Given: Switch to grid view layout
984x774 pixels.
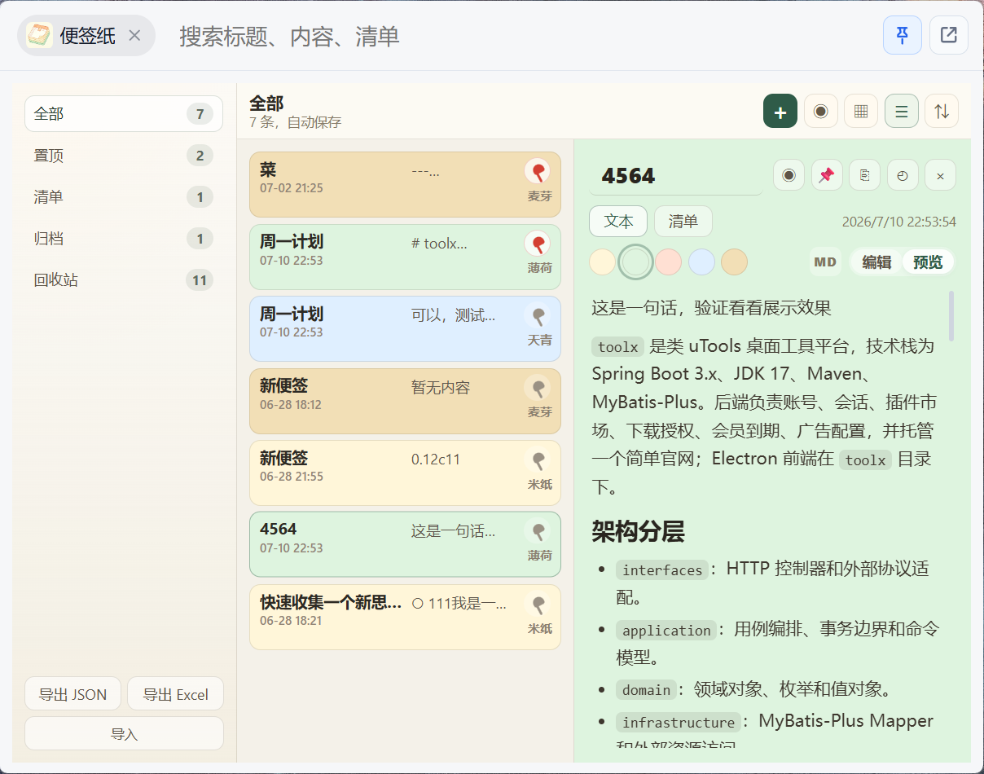Looking at the screenshot, I should [861, 112].
